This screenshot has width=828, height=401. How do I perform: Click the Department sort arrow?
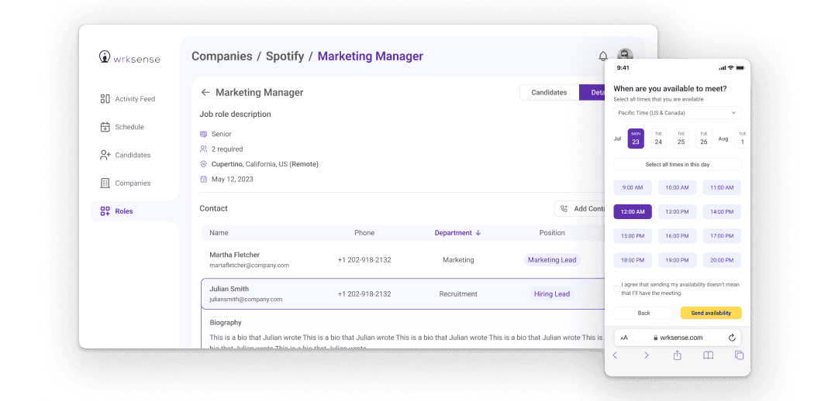tap(478, 233)
